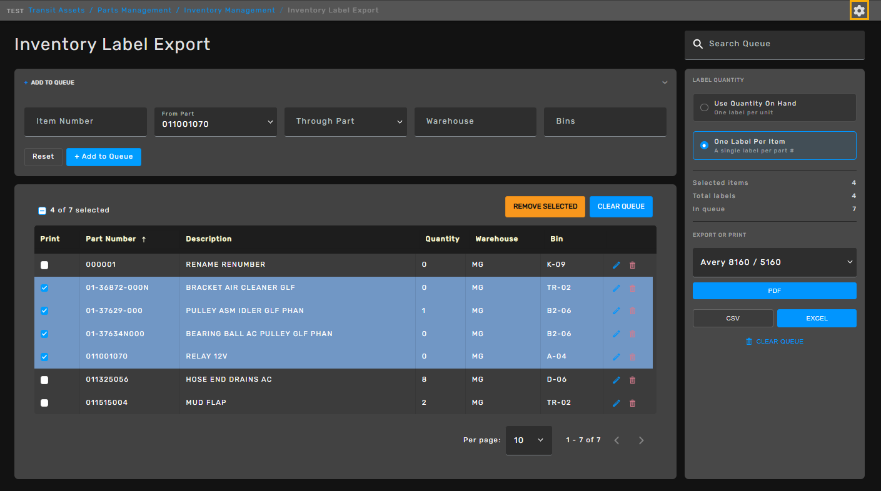Collapse the Add to Queue panel
The height and width of the screenshot is (491, 881).
[x=665, y=82]
